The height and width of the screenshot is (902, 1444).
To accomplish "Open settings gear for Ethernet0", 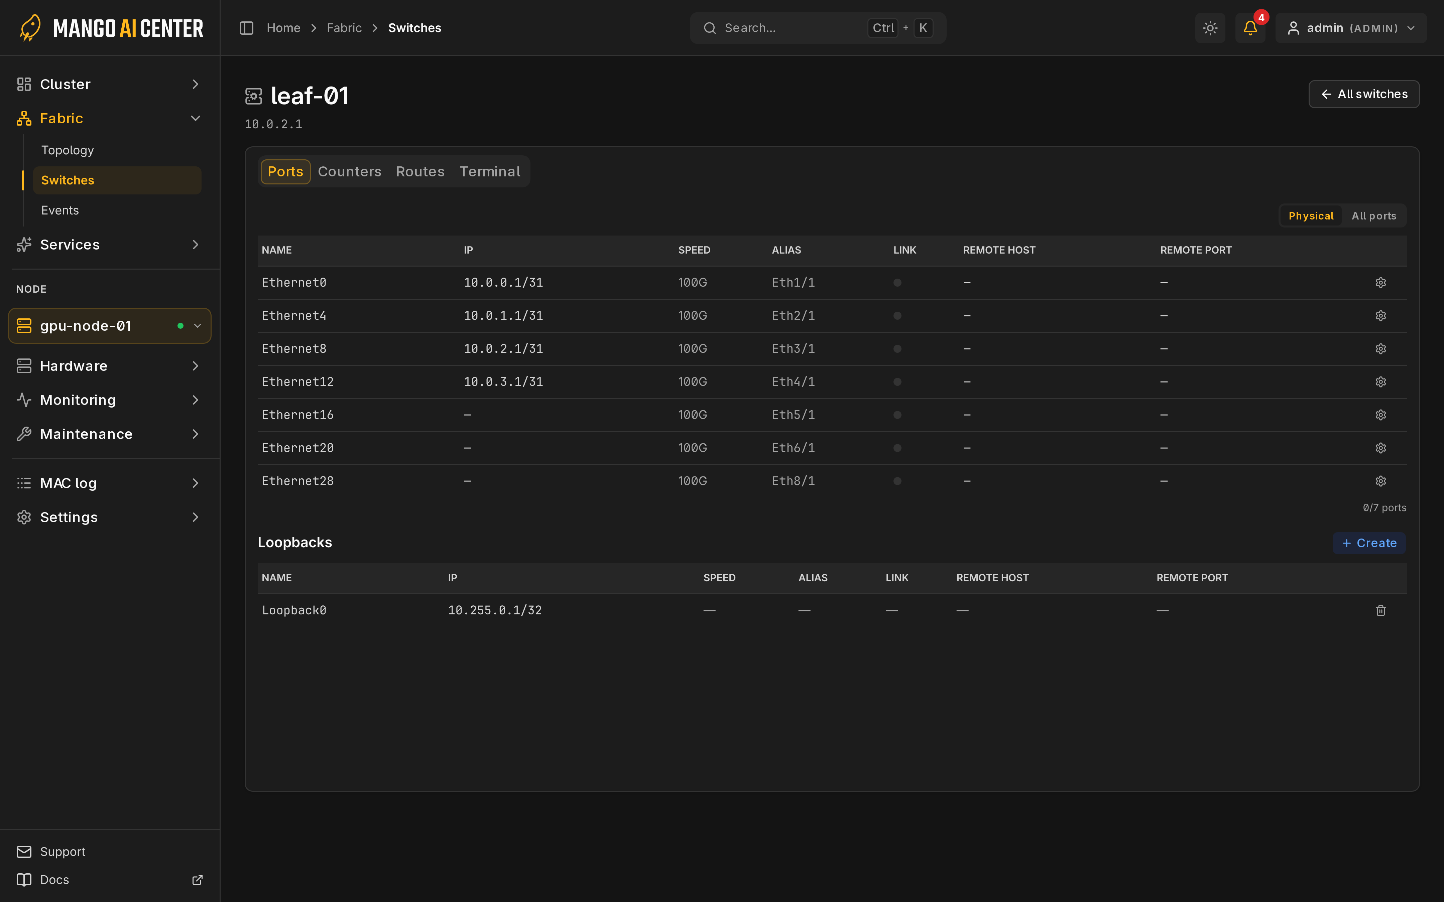I will click(x=1381, y=283).
